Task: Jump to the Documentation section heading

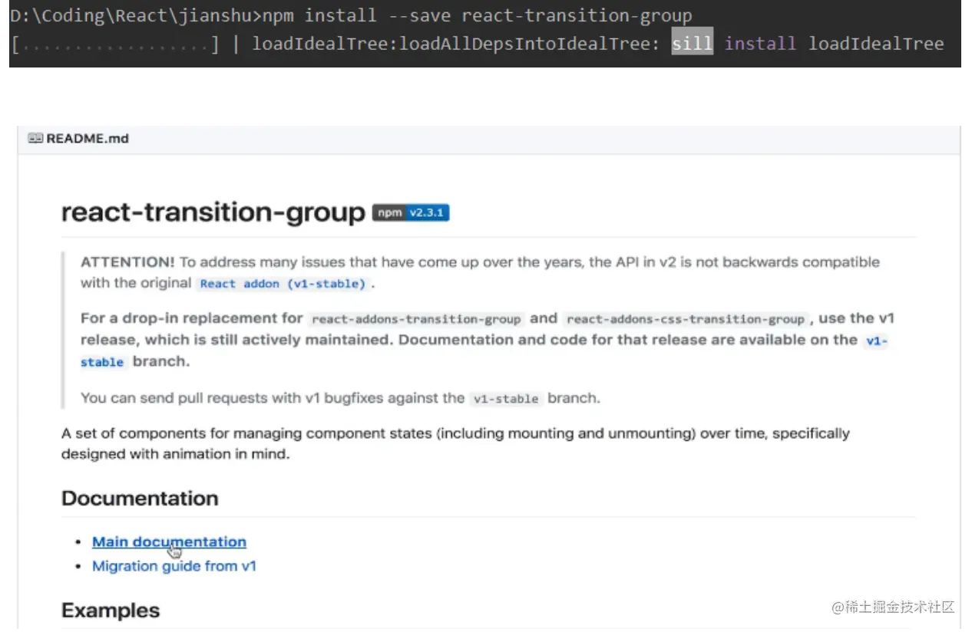Action: (x=140, y=498)
